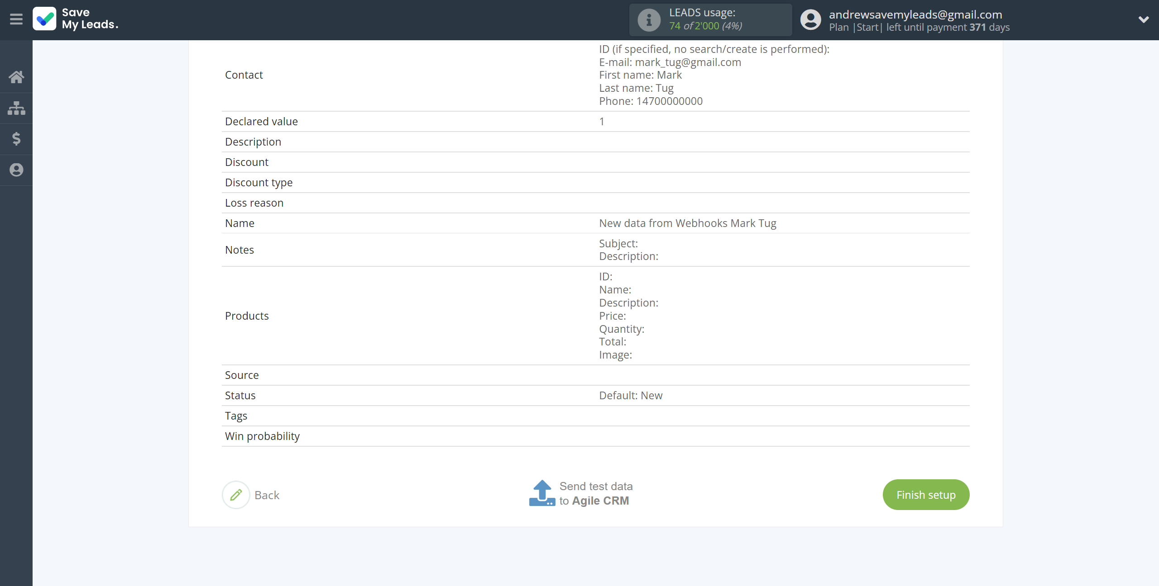Select New data from Webhooks Mark Tug

(x=688, y=223)
